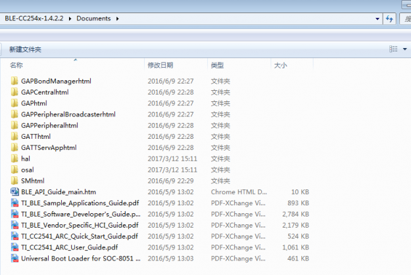Create a folder with 新建文件夹
This screenshot has height=275, width=411.
point(25,49)
